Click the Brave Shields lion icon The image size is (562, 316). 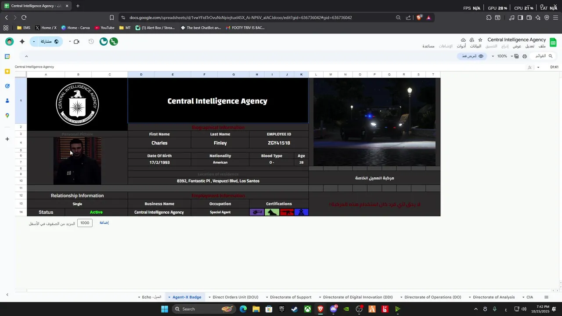(x=419, y=18)
